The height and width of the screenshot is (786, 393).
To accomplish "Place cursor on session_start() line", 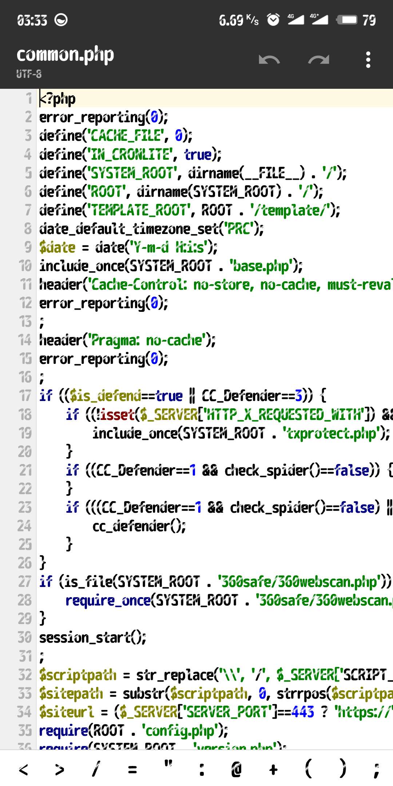I will [93, 638].
